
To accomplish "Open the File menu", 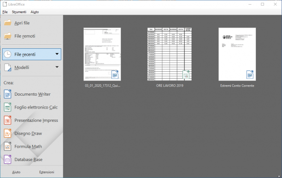I will click(5, 12).
